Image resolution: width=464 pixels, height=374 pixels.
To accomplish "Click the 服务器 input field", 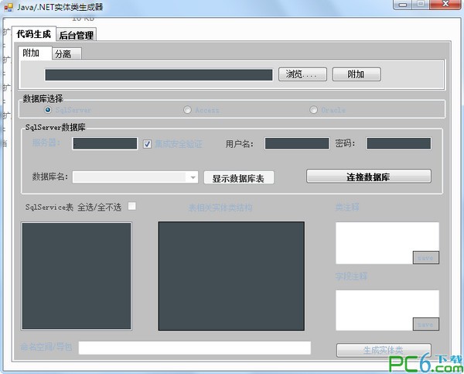I will (105, 143).
